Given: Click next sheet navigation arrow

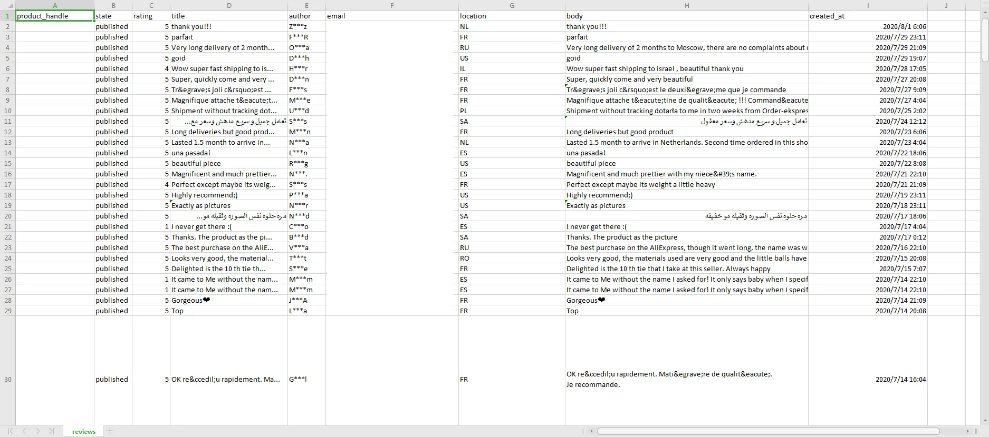Looking at the screenshot, I should [38, 431].
